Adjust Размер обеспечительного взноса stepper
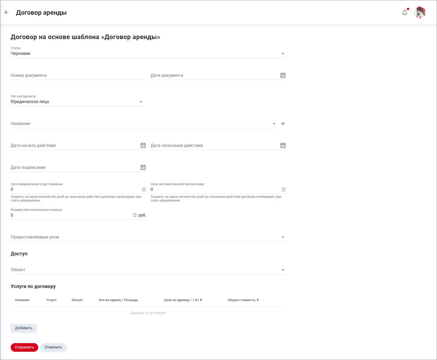The height and width of the screenshot is (360, 437). click(135, 215)
